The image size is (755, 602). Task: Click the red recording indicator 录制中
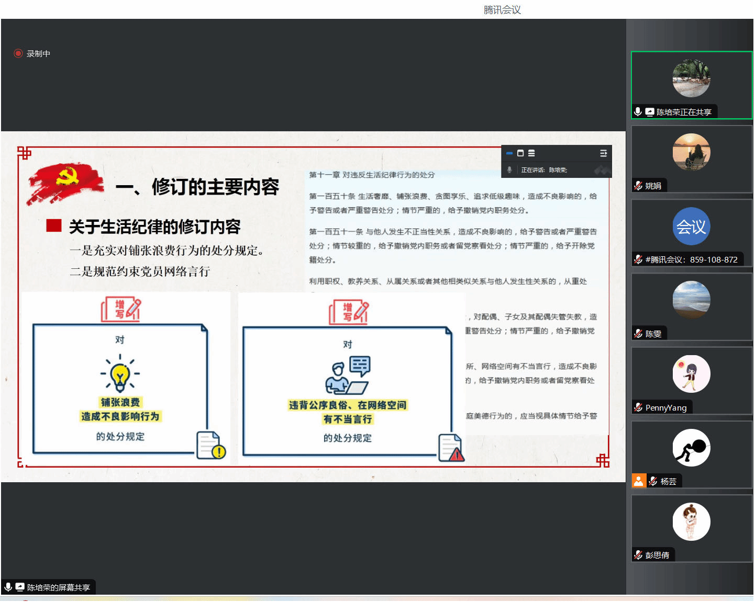tap(18, 53)
